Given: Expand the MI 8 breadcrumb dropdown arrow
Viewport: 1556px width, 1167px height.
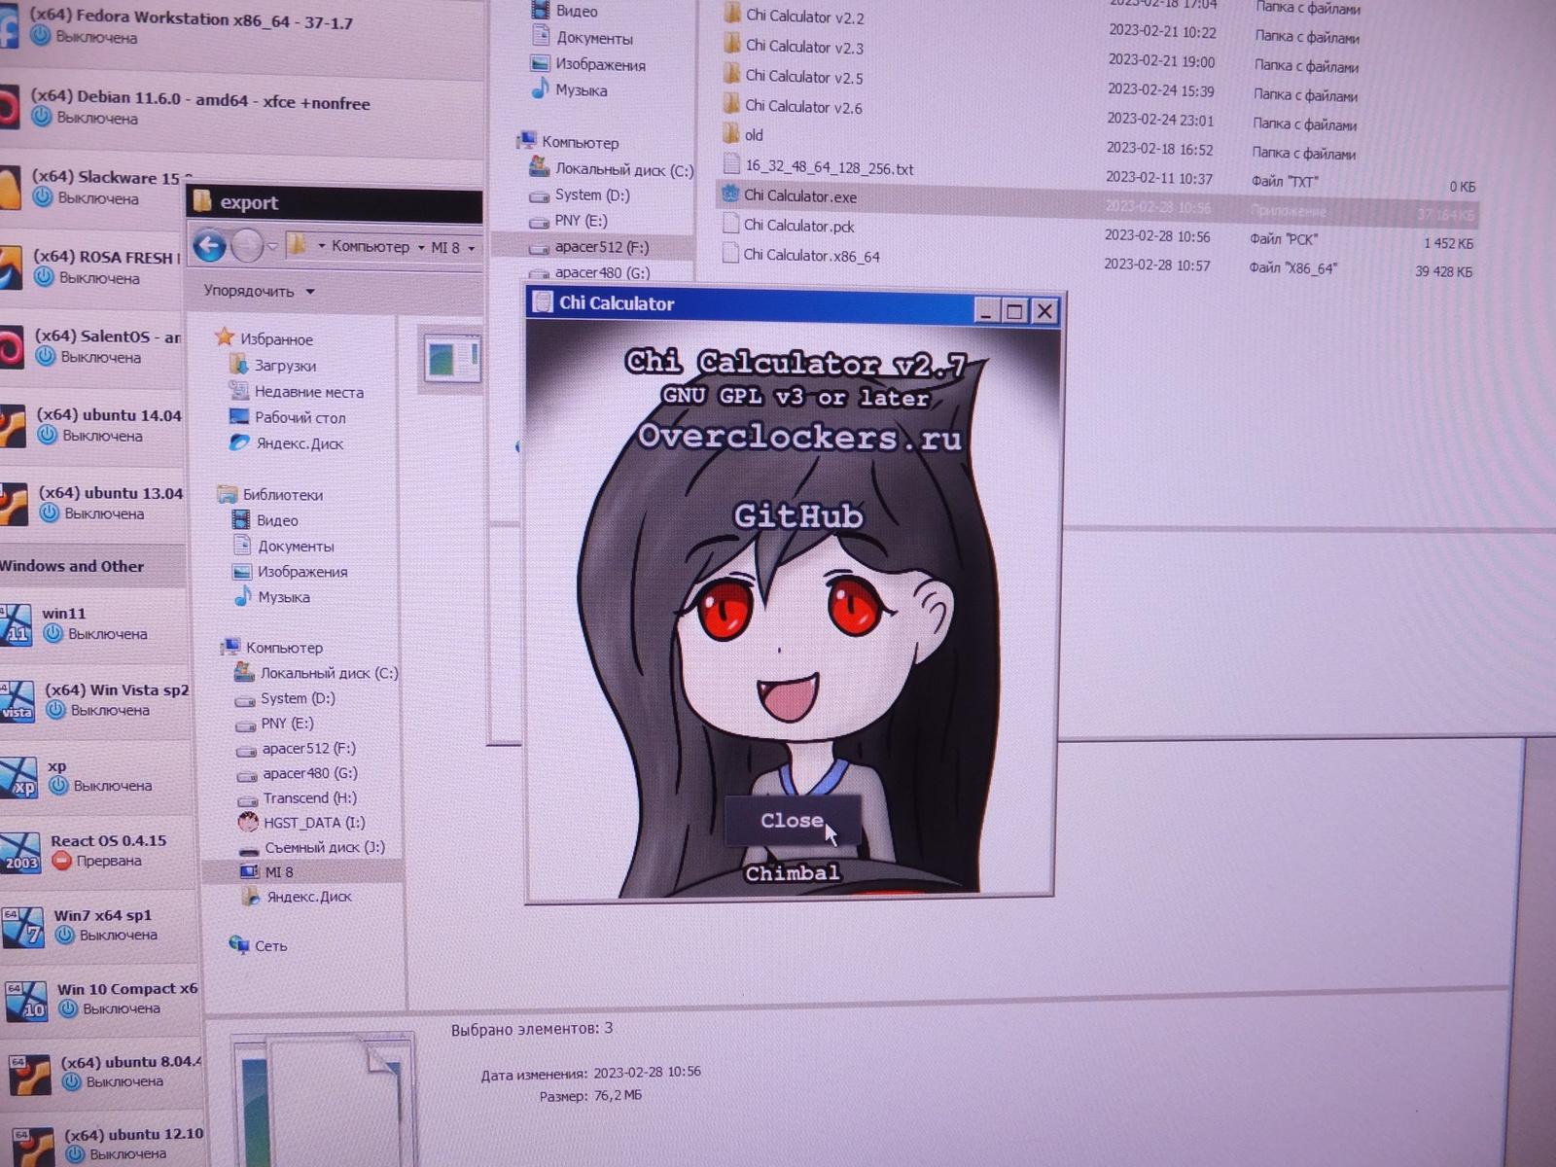Looking at the screenshot, I should pyautogui.click(x=472, y=248).
